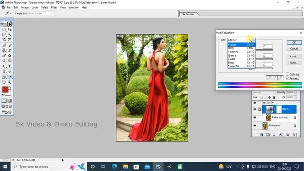Choose Reds from the Edit list

pyautogui.click(x=241, y=48)
